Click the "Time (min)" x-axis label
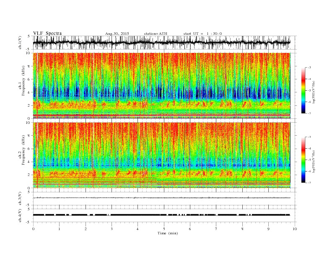The image size is (332, 257). [x=168, y=233]
